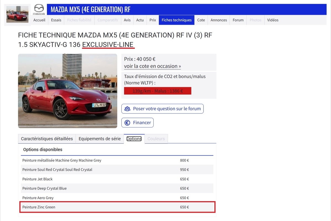Click 'voir la cote en occasion' link
Image resolution: width=331 pixels, height=221 pixels.
(x=153, y=66)
